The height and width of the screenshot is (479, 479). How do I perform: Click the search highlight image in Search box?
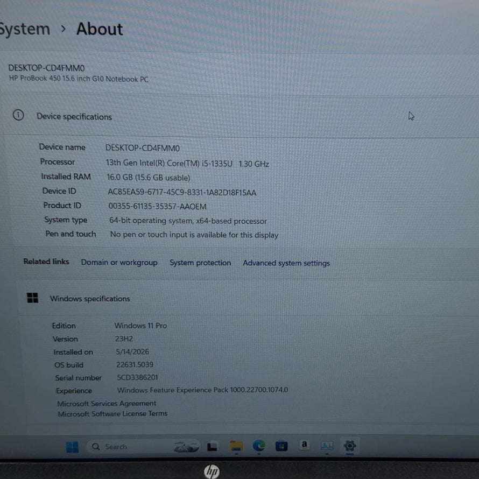[186, 447]
